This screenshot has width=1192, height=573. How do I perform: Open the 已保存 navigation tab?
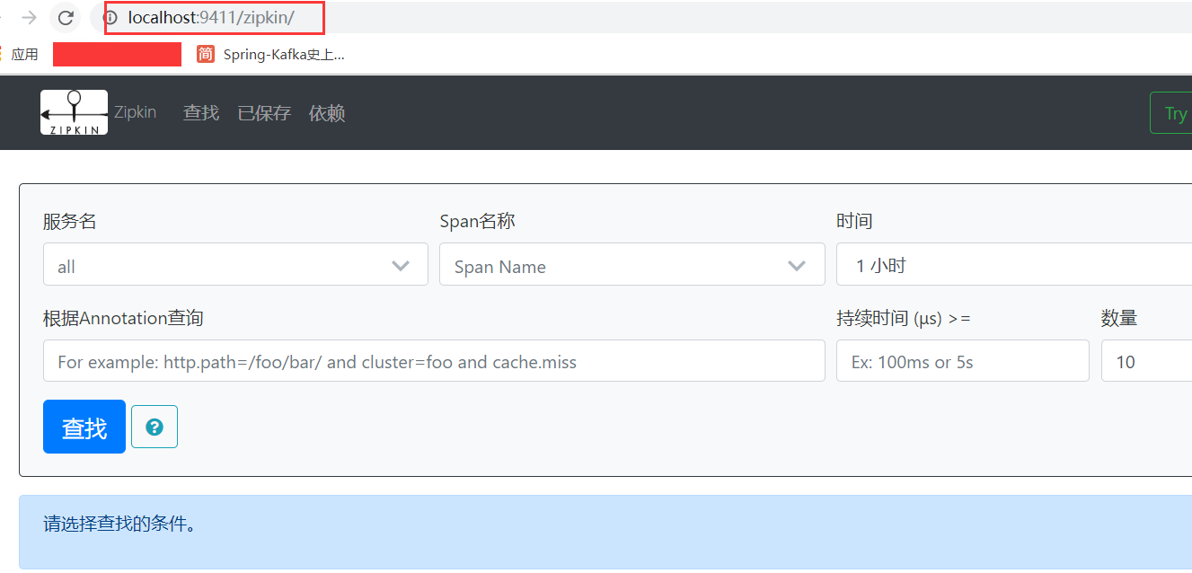point(264,112)
